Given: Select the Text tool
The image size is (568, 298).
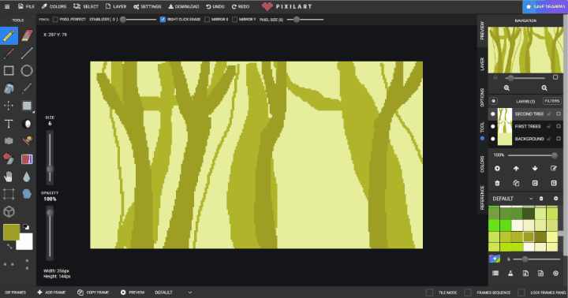Looking at the screenshot, I should [9, 124].
